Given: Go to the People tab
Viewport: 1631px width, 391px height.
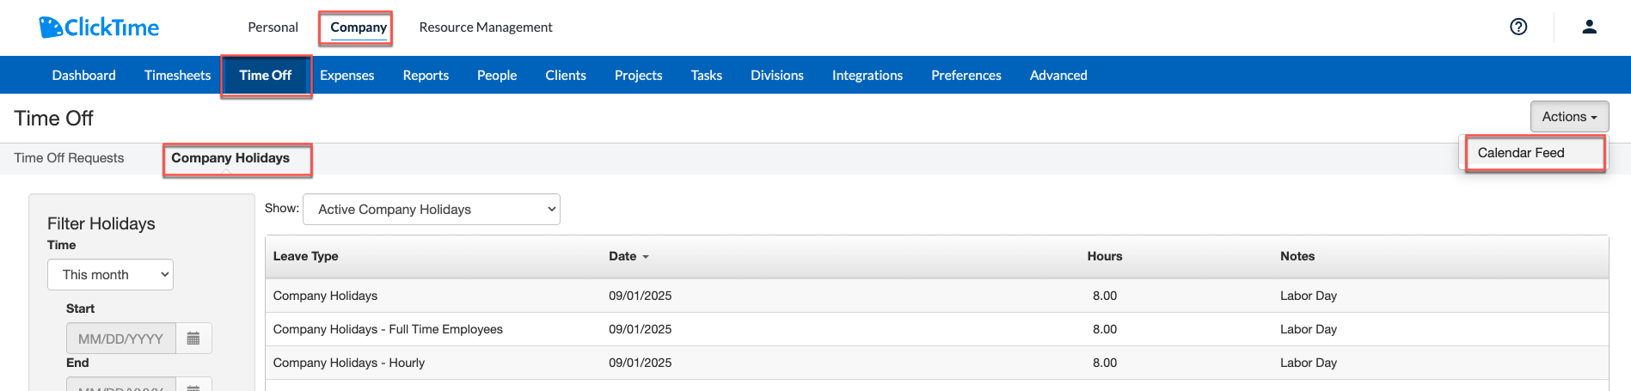Looking at the screenshot, I should tap(497, 76).
